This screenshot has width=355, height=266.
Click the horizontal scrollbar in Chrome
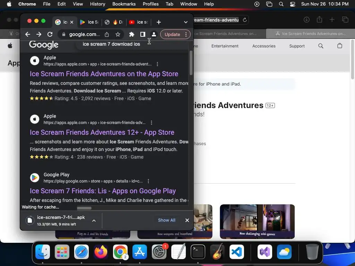pos(84,208)
